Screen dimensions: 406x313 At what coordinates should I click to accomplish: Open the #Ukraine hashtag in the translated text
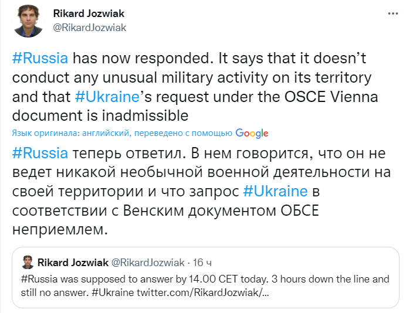tap(276, 192)
